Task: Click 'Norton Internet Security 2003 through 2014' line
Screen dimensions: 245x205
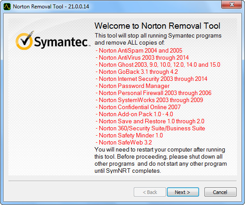Action: pyautogui.click(x=151, y=79)
